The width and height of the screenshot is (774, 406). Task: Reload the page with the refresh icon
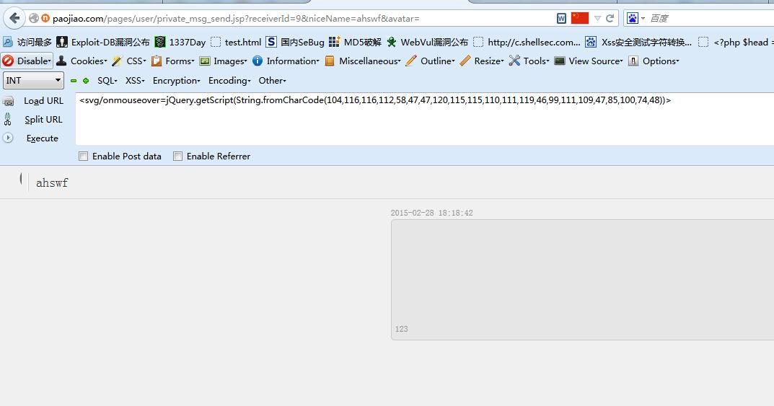pyautogui.click(x=610, y=18)
